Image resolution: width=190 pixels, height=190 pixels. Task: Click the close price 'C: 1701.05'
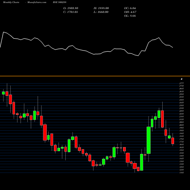(x=71, y=12)
